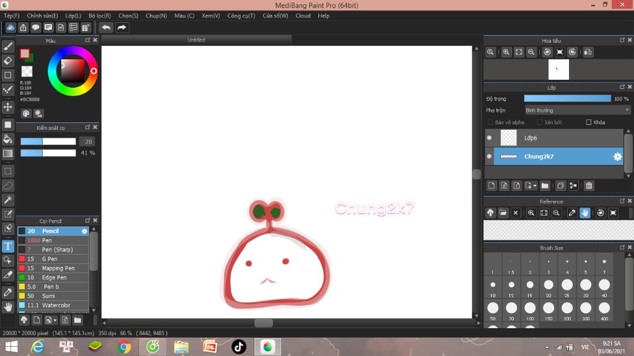Viewport: 634px width, 356px height.
Task: Select the Move tool
Action: 7,107
